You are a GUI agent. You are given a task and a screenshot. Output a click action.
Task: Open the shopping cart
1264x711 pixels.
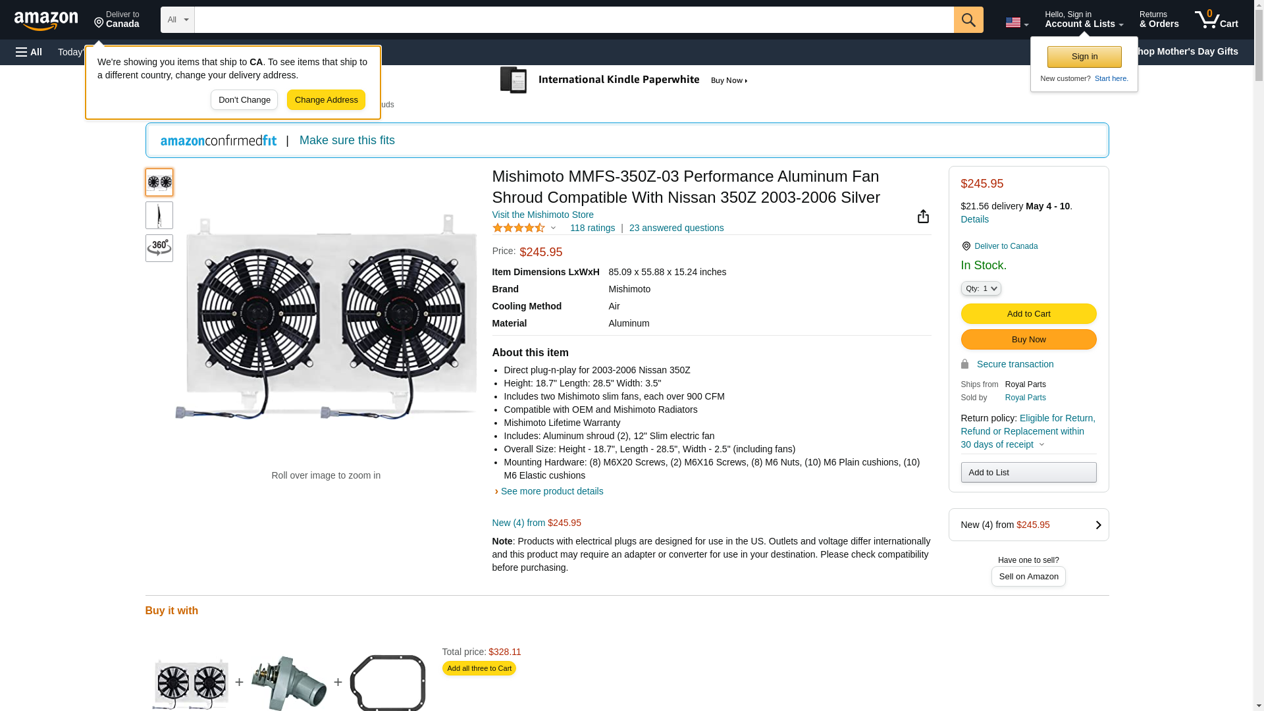[x=1216, y=20]
